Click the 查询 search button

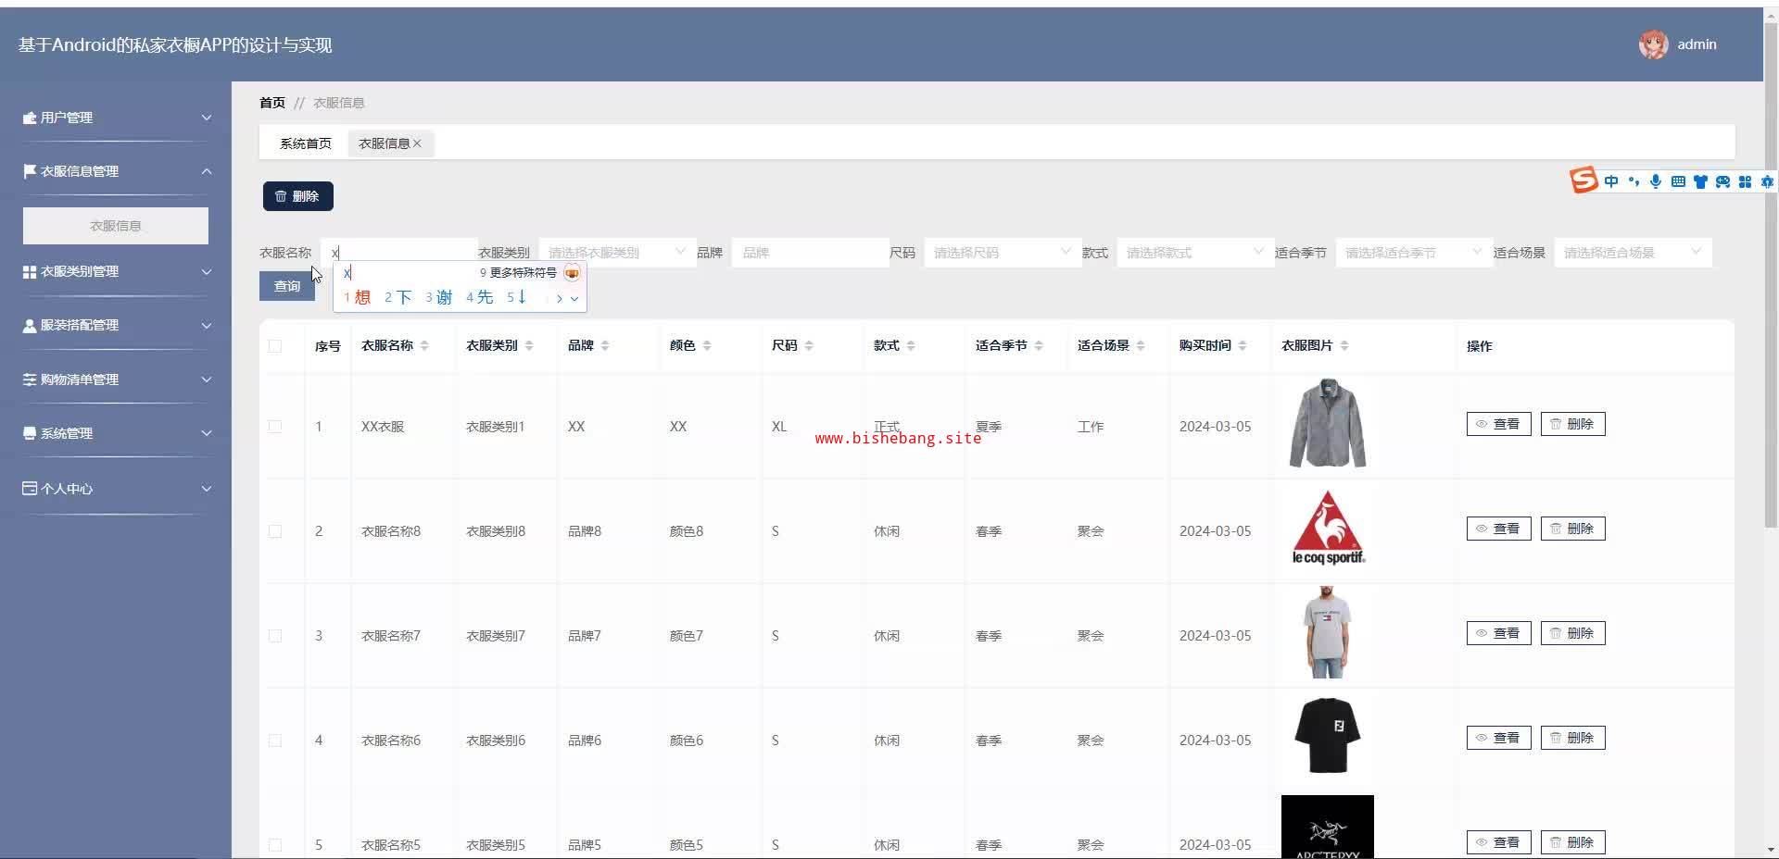[287, 286]
